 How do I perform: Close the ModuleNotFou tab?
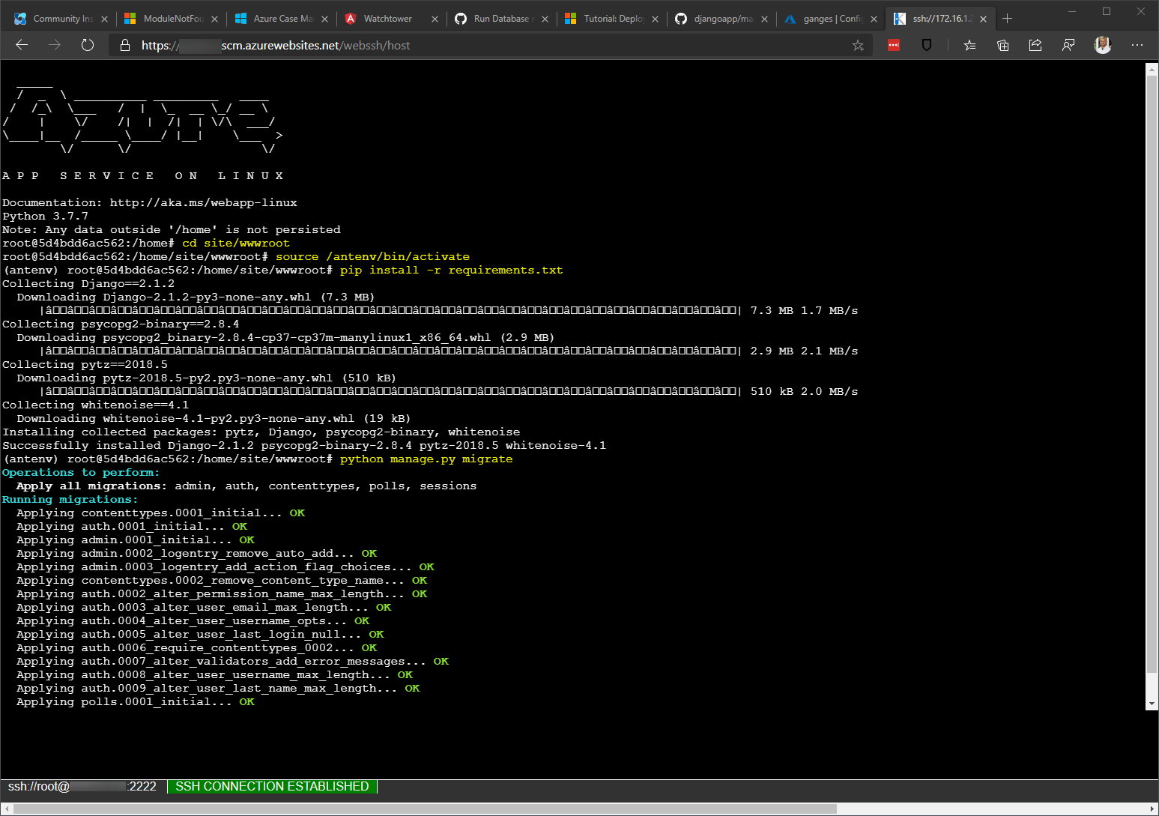214,19
